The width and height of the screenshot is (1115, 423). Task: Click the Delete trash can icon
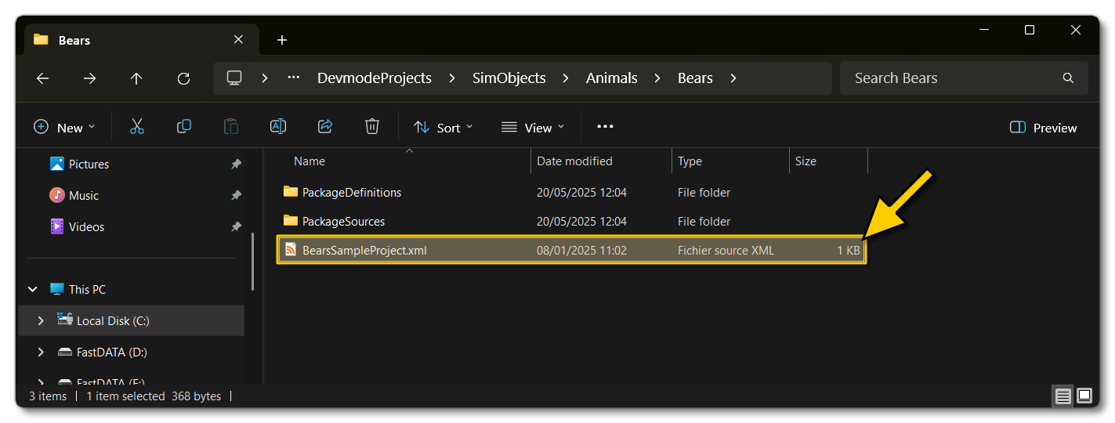coord(372,127)
